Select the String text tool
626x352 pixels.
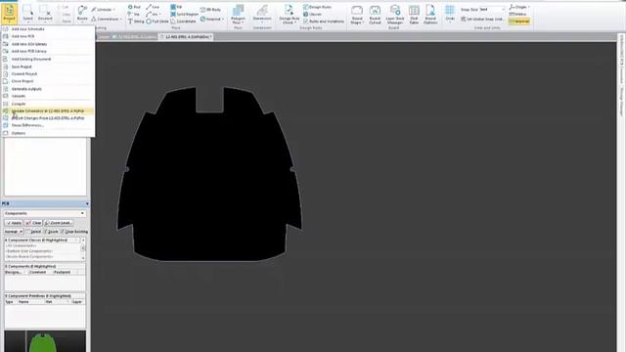(136, 22)
